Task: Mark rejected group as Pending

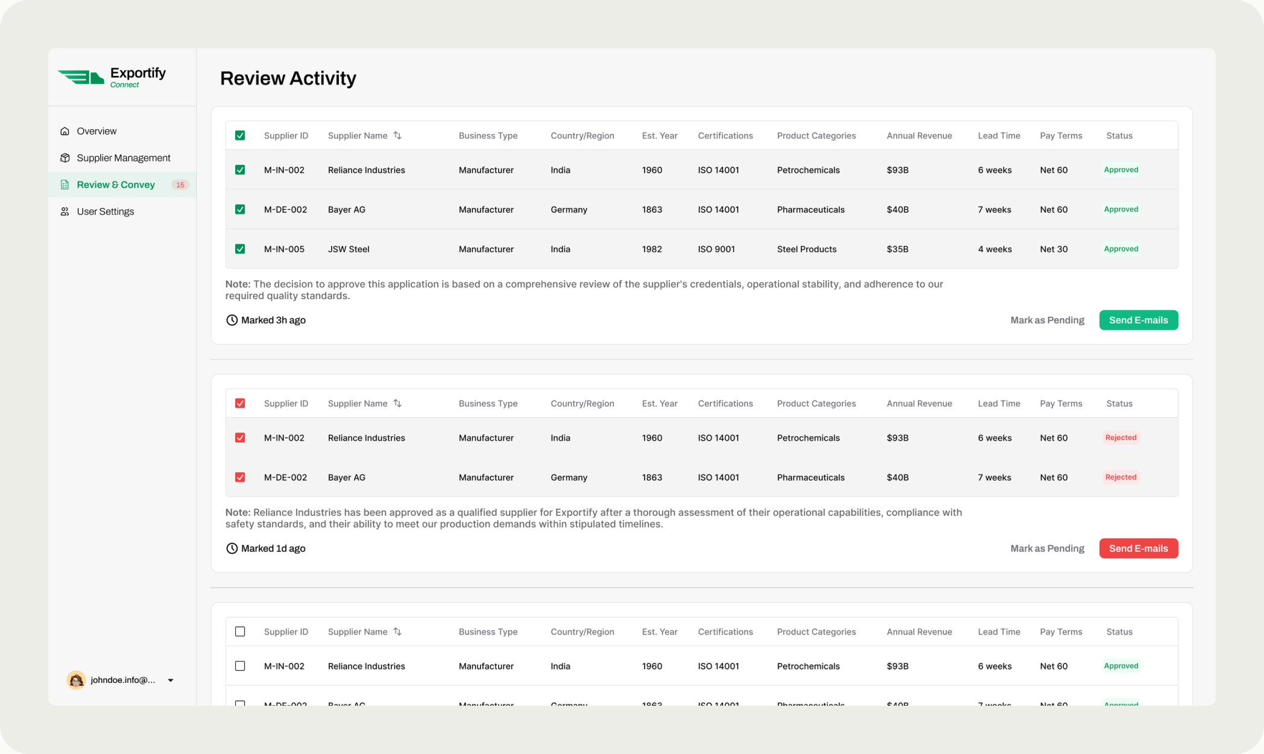Action: [x=1047, y=548]
